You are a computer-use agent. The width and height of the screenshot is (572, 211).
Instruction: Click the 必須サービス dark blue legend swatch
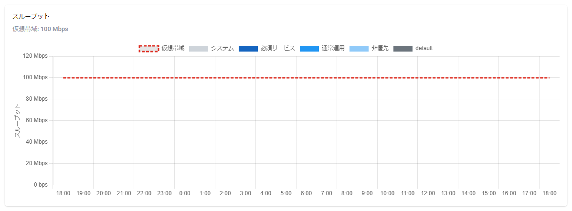pos(248,48)
